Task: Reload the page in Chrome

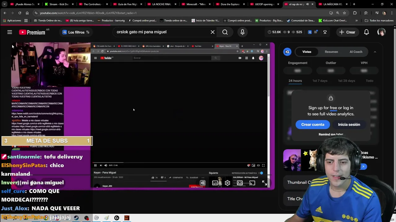Action: 19,13
